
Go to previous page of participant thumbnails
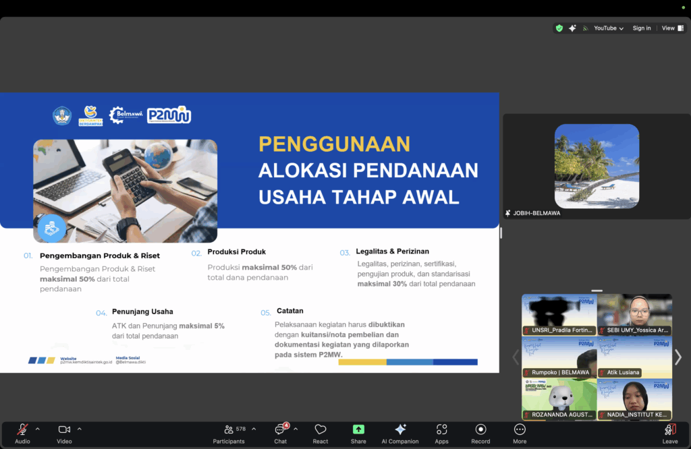tap(516, 357)
